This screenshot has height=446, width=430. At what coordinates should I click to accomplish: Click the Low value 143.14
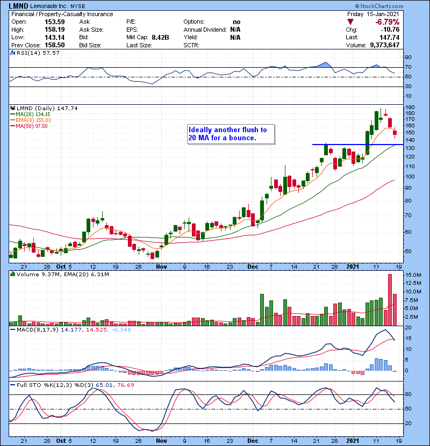point(55,37)
